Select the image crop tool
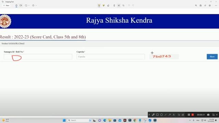 [123, 5]
